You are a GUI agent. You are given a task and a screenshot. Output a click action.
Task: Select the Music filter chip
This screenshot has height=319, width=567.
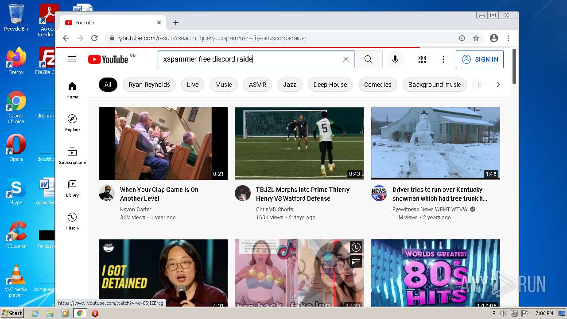224,85
